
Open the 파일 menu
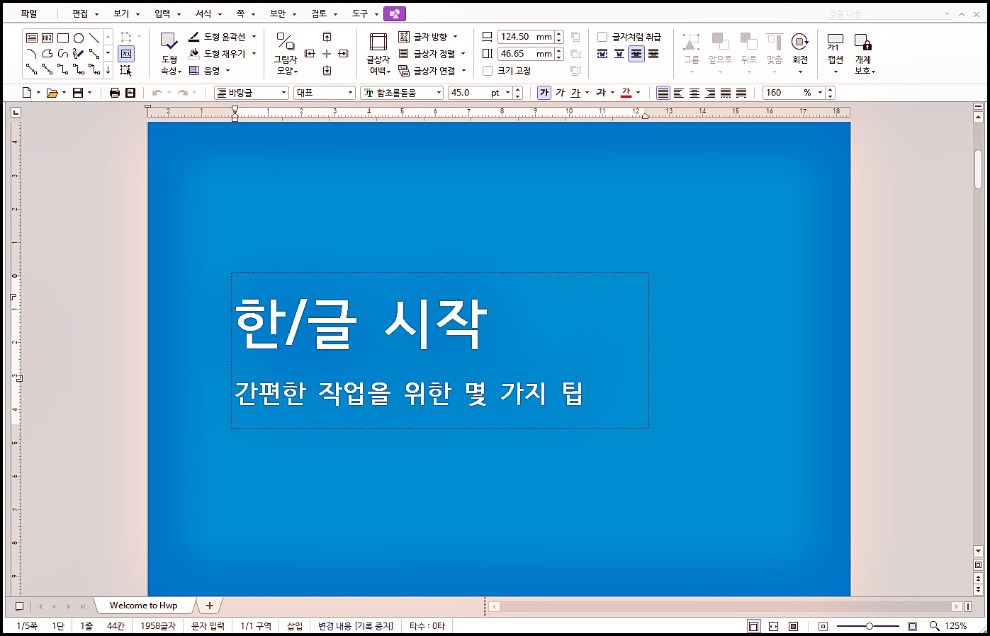point(29,13)
